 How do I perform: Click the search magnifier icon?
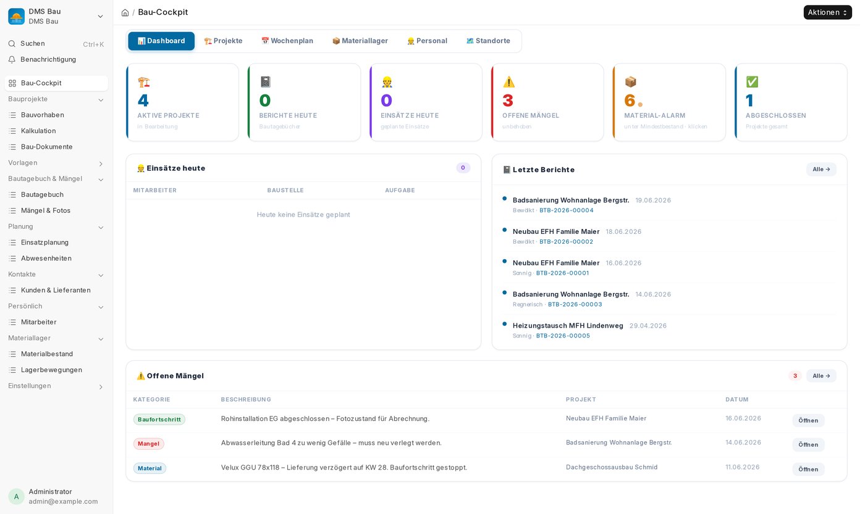point(12,44)
